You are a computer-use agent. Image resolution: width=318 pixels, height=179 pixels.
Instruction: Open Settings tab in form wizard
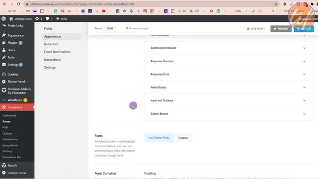[50, 68]
